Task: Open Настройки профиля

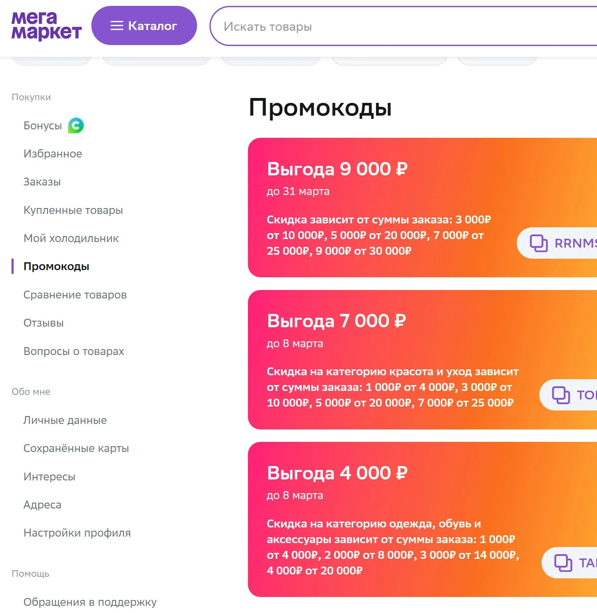Action: 77,533
